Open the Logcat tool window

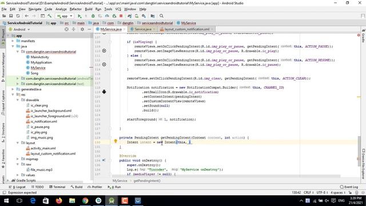pyautogui.click(x=17, y=187)
